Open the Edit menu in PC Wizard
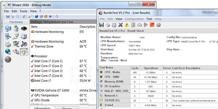Viewport: 218px width, 109px height. pyautogui.click(x=14, y=11)
